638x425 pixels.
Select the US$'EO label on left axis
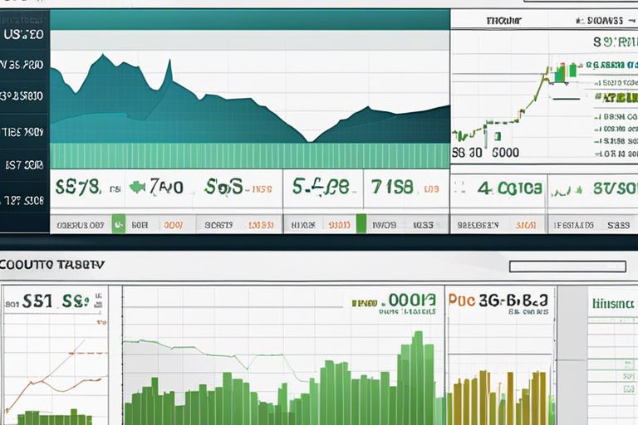click(23, 36)
